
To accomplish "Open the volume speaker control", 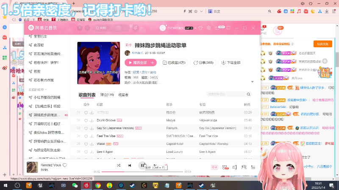I will [x=235, y=167].
